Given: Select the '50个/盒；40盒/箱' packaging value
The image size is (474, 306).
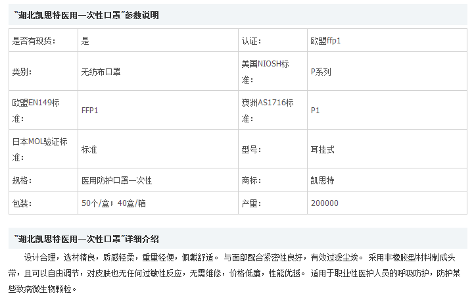Looking at the screenshot, I should click(113, 203).
